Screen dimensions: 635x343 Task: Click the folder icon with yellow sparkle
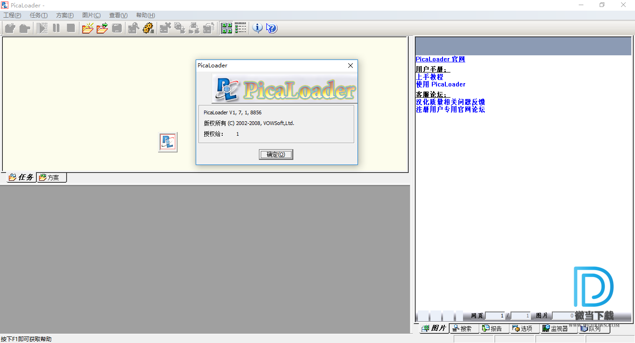tap(88, 28)
